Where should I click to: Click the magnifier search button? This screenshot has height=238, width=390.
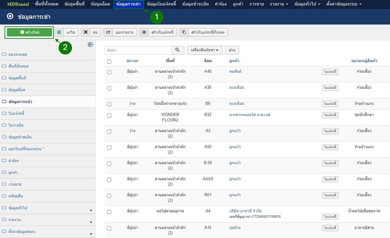[x=178, y=50]
